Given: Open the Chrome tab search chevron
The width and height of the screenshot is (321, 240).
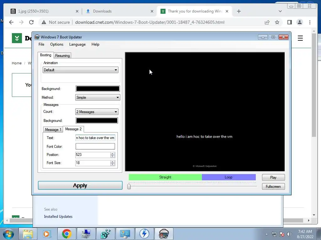Looking at the screenshot, I should (x=280, y=11).
